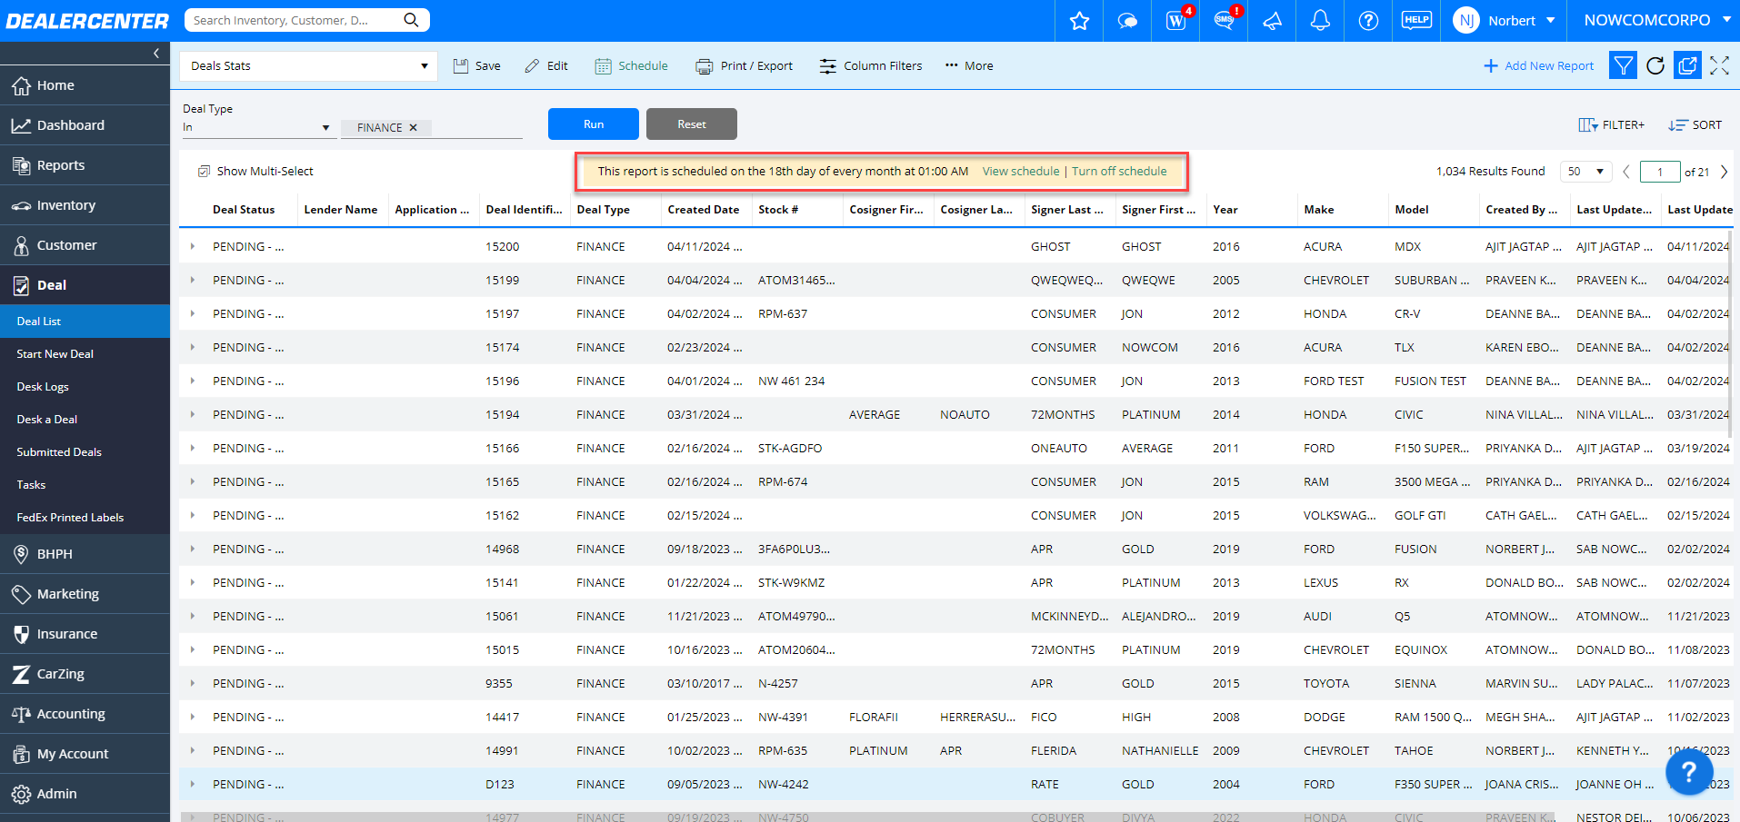Open the chat bubble icon in header

click(1127, 21)
